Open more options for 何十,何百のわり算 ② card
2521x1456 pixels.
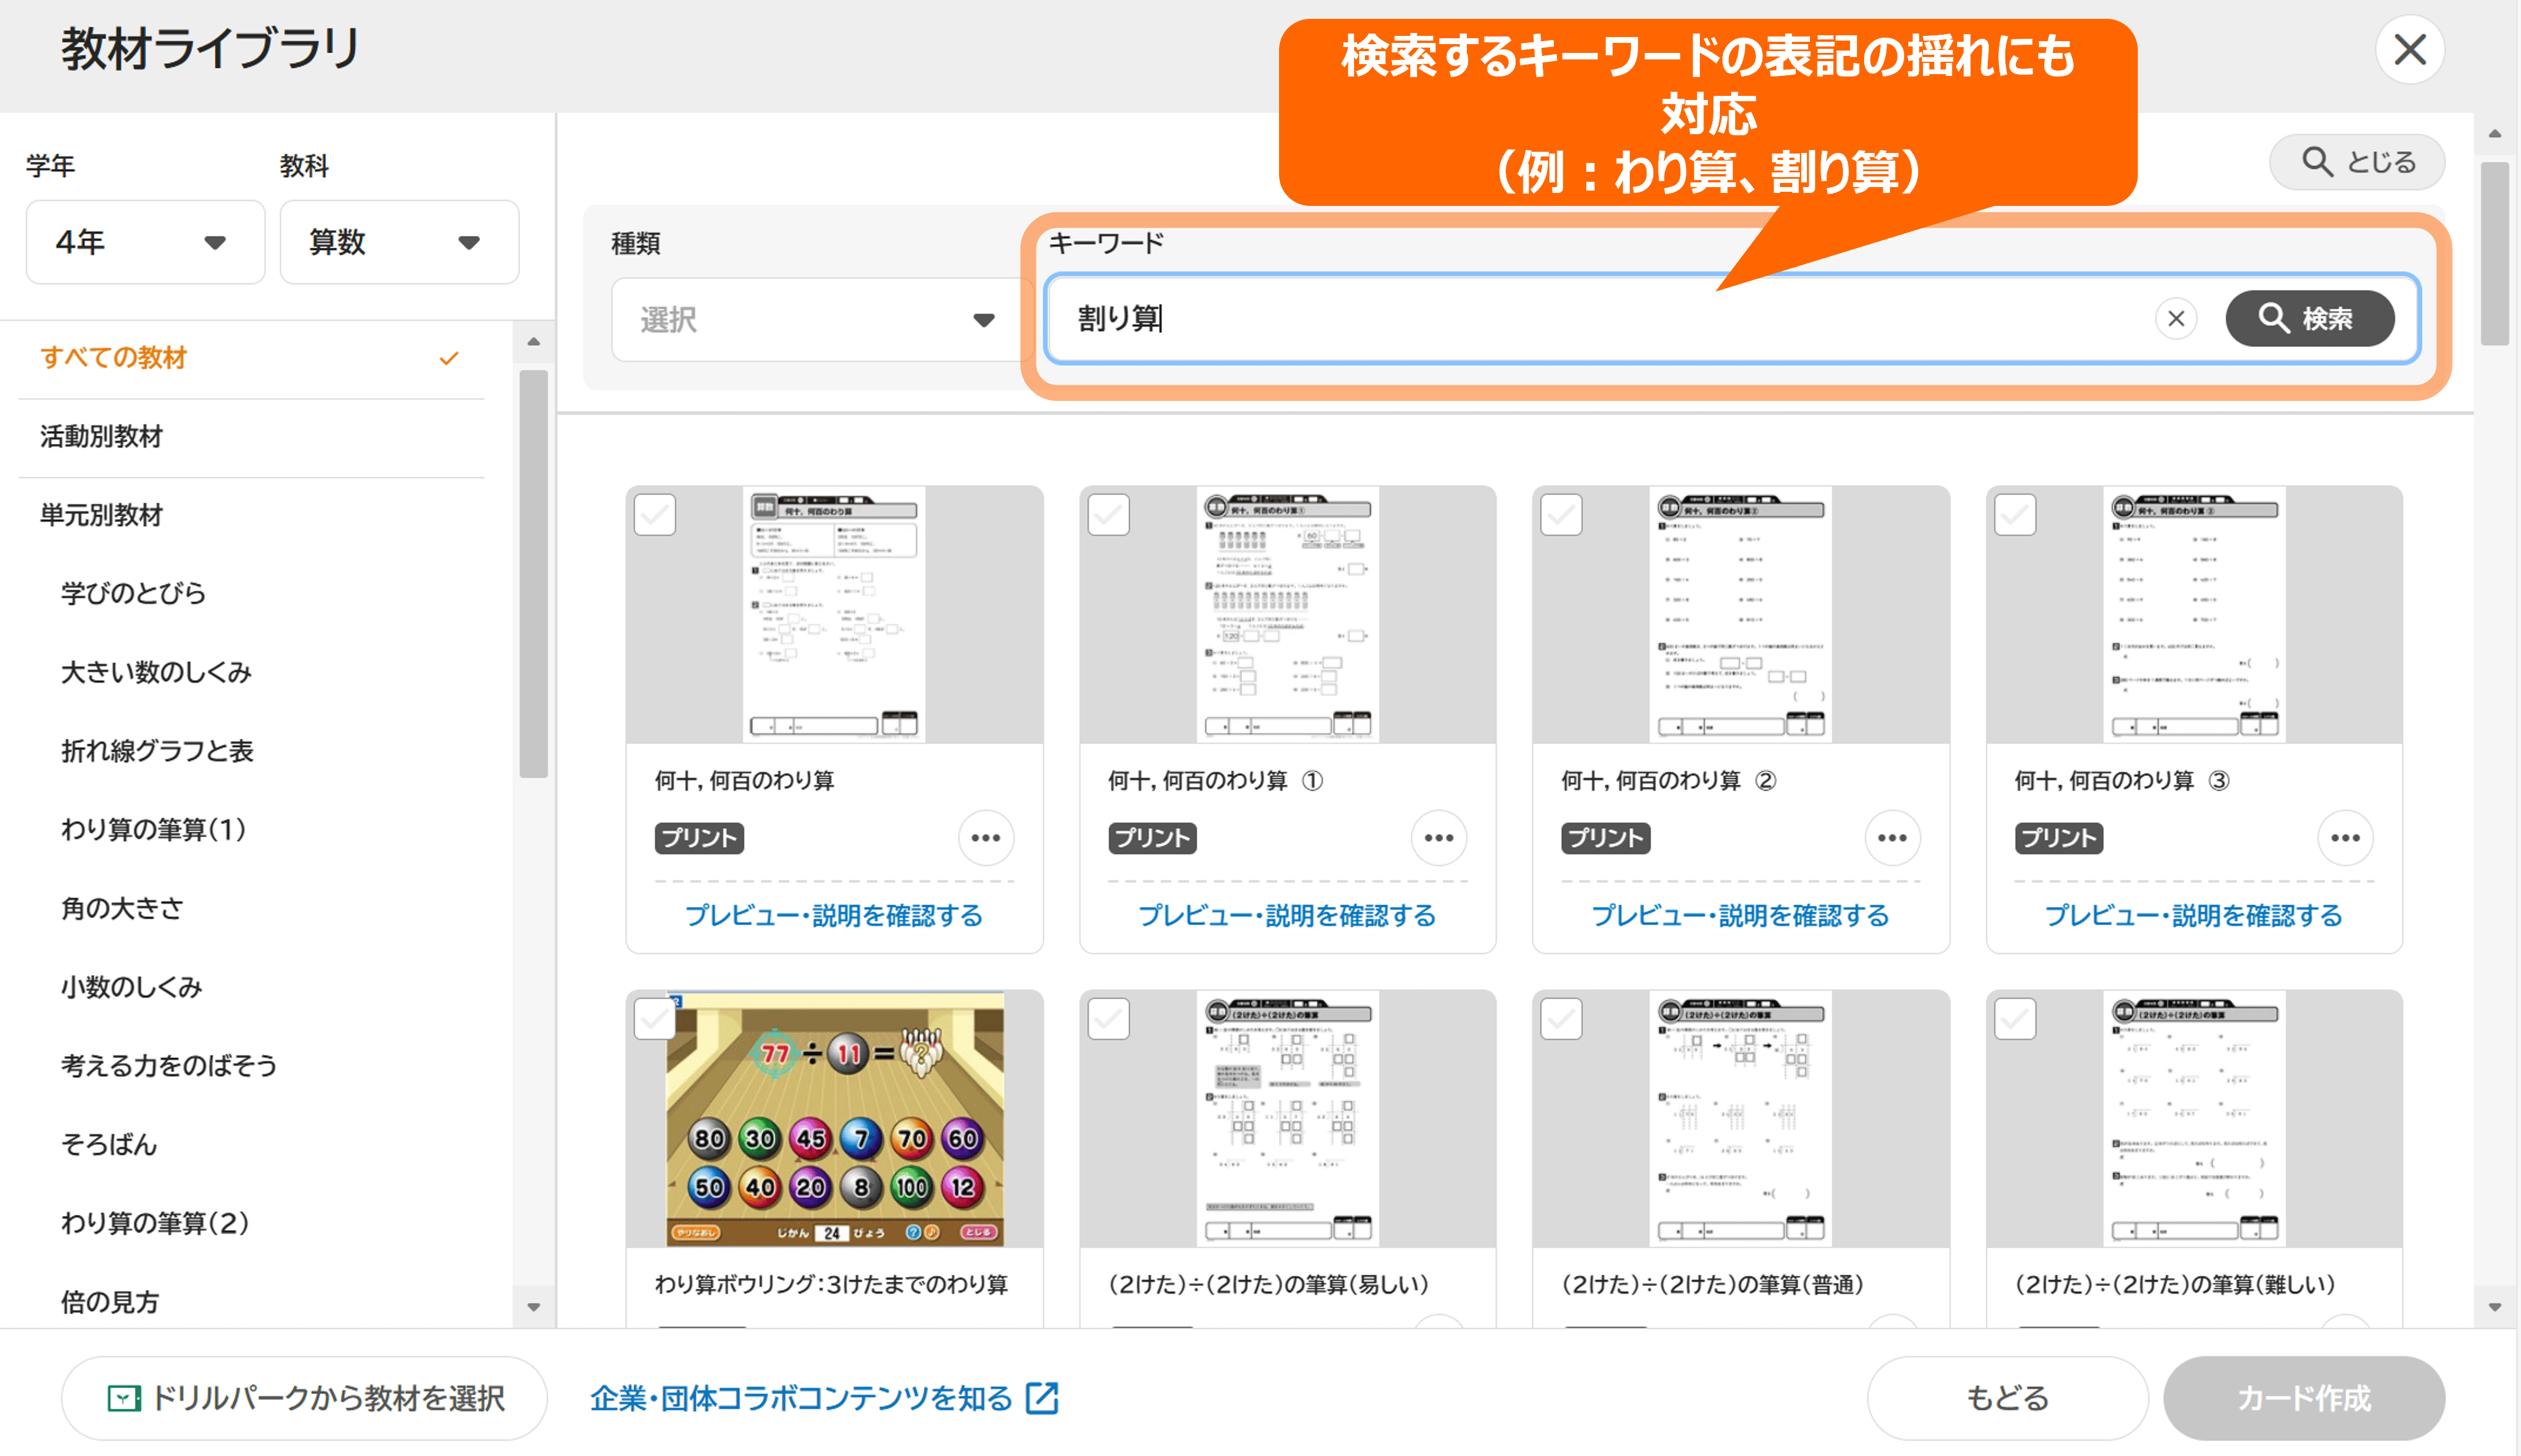coord(1892,838)
